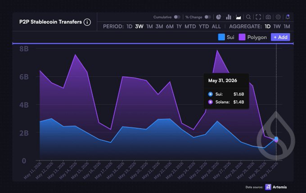Click the 4B y-axis label
The height and width of the screenshot is (193, 306).
click(x=24, y=105)
